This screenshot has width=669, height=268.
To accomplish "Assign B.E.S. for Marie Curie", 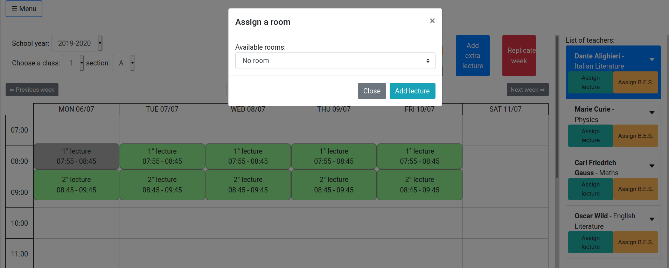I will coord(635,136).
